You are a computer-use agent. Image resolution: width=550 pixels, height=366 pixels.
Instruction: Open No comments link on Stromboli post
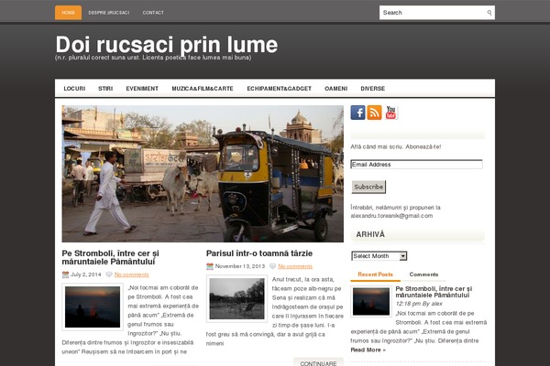pos(131,274)
